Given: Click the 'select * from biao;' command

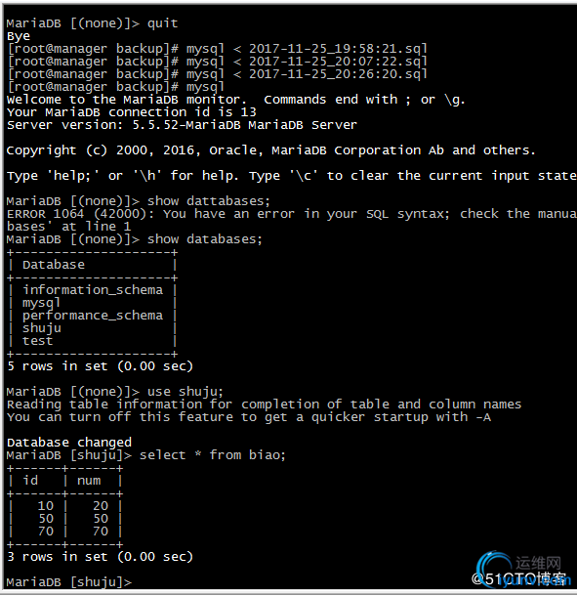Looking at the screenshot, I should [x=212, y=455].
